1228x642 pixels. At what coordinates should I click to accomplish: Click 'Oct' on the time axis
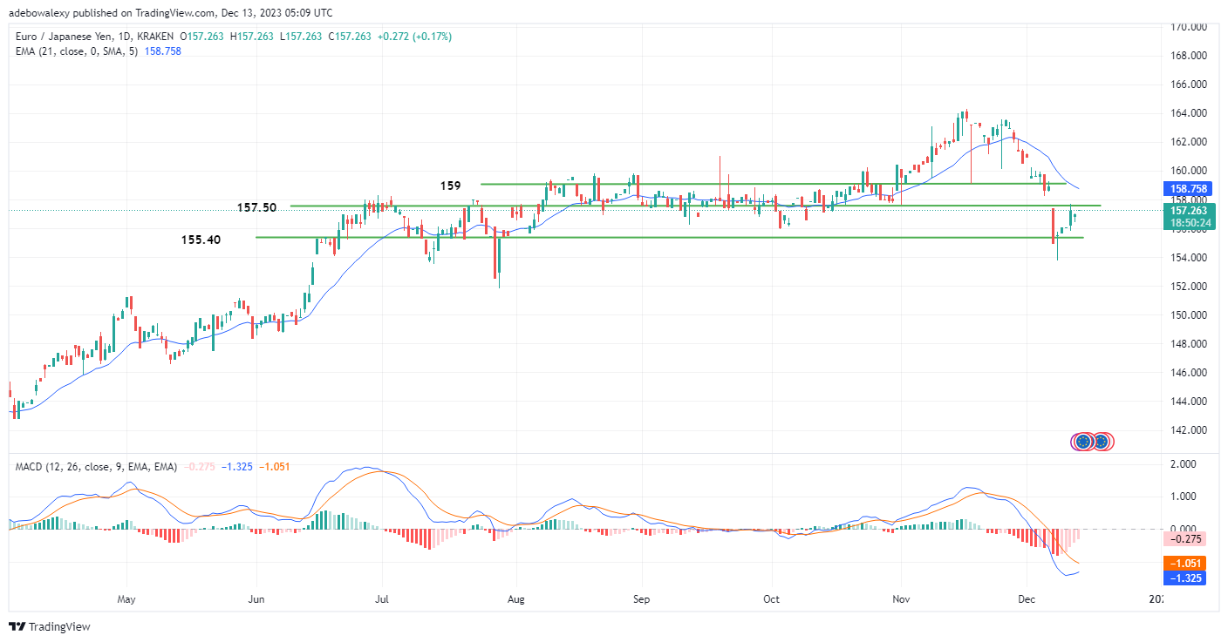[772, 600]
